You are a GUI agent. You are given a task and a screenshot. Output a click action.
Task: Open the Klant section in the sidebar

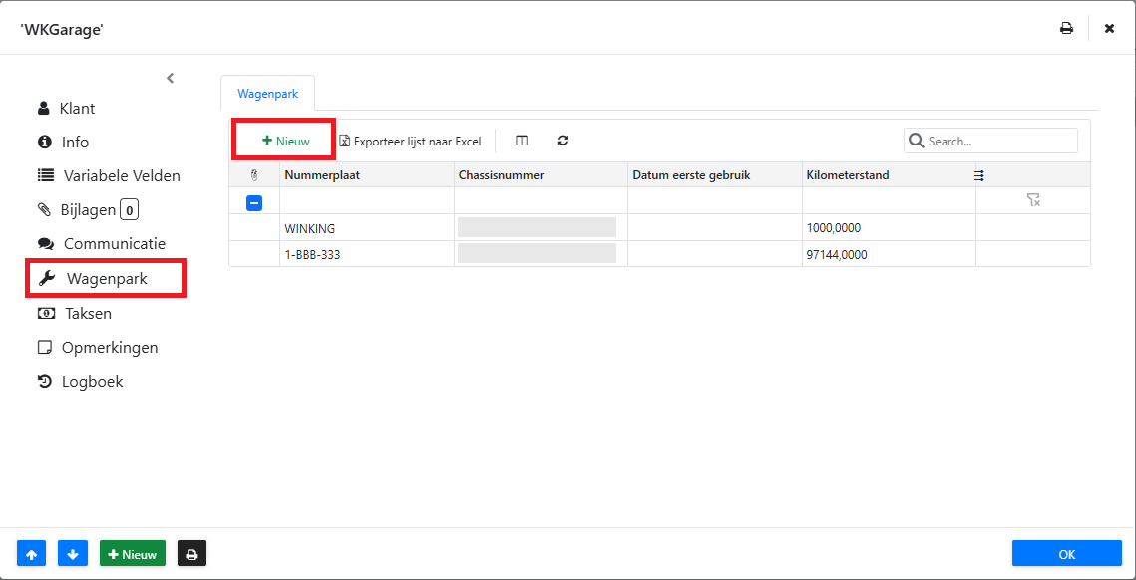pos(77,108)
